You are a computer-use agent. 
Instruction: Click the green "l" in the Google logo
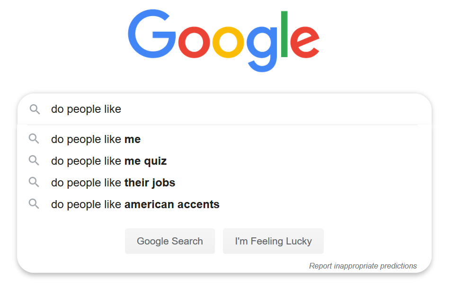(x=284, y=34)
